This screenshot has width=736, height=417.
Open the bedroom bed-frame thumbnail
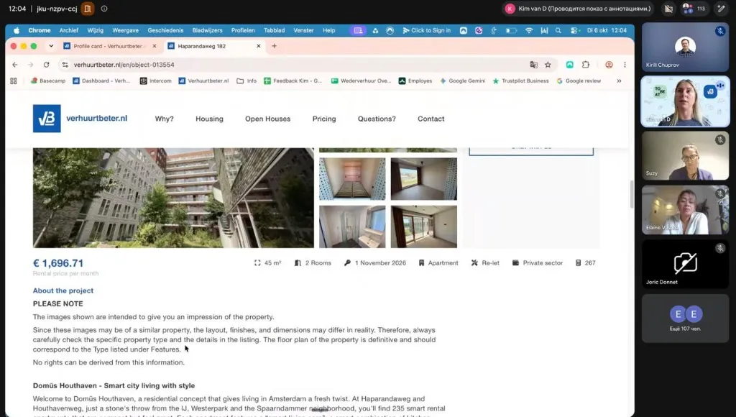[x=352, y=179]
